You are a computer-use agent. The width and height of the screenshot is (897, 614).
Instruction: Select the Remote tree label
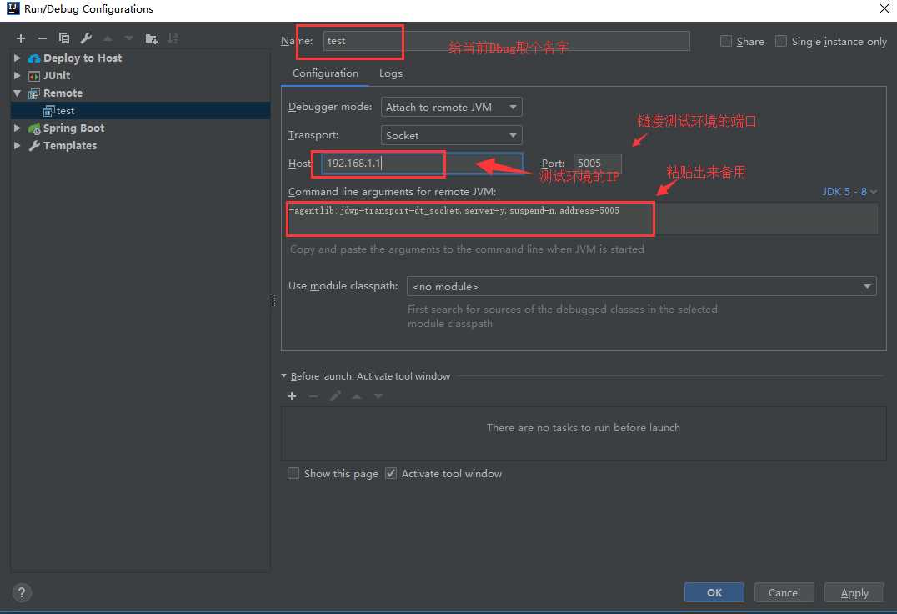pos(63,93)
